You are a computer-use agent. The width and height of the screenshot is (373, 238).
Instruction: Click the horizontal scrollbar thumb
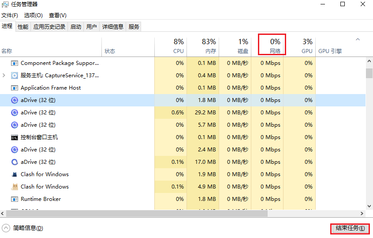click(x=137, y=214)
